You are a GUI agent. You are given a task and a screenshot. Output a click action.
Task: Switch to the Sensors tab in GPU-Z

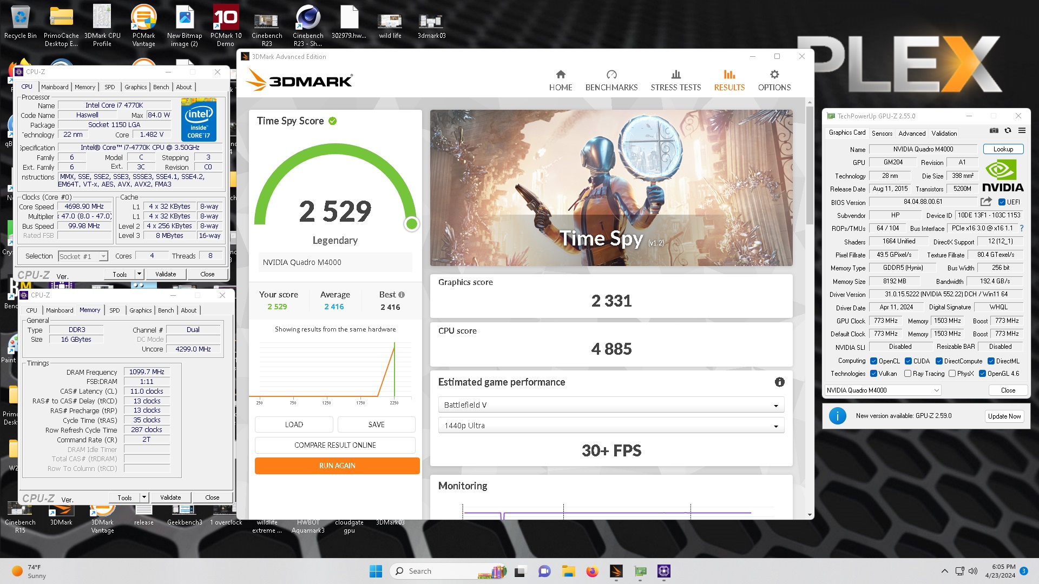[882, 133]
